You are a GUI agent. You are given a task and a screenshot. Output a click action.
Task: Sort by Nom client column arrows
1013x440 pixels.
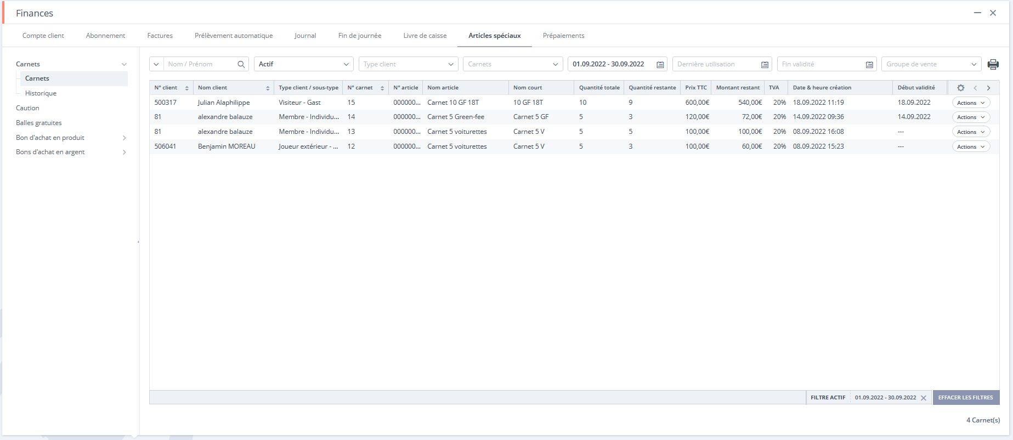click(x=268, y=88)
